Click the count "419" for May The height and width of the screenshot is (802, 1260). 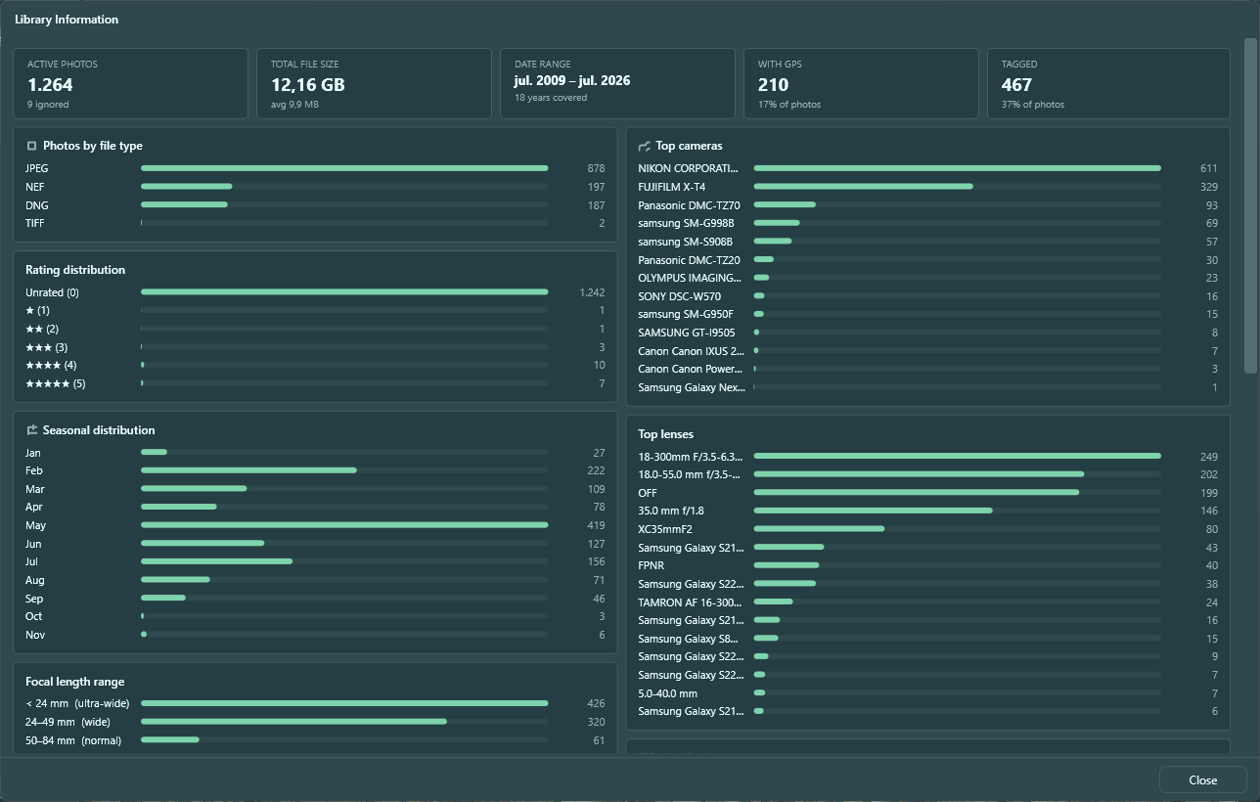pos(596,525)
